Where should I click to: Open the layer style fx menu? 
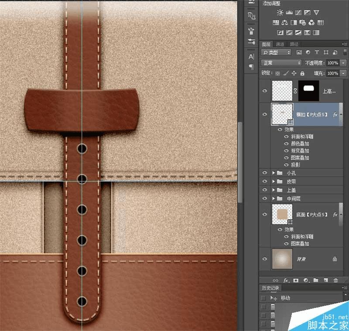[x=286, y=280]
